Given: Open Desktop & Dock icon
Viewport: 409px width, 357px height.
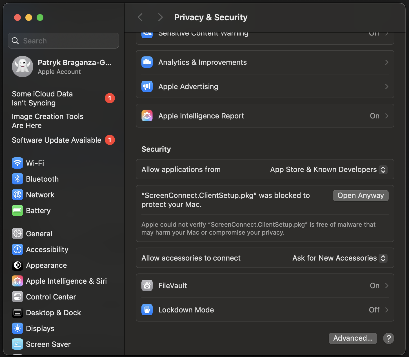Looking at the screenshot, I should [17, 312].
